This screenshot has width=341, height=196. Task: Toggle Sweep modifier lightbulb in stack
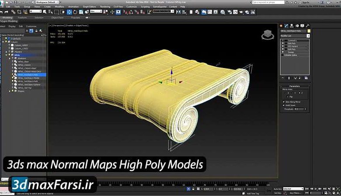click(283, 52)
